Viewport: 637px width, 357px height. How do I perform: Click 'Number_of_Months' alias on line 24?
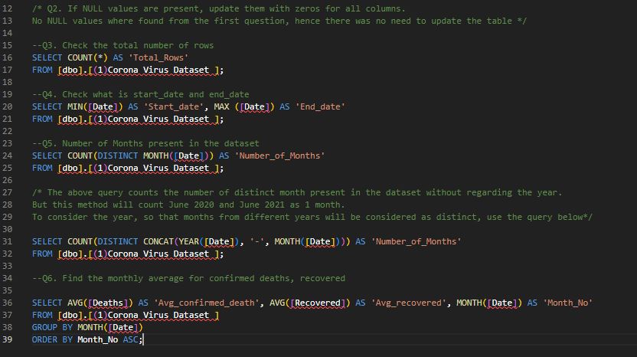click(x=279, y=156)
